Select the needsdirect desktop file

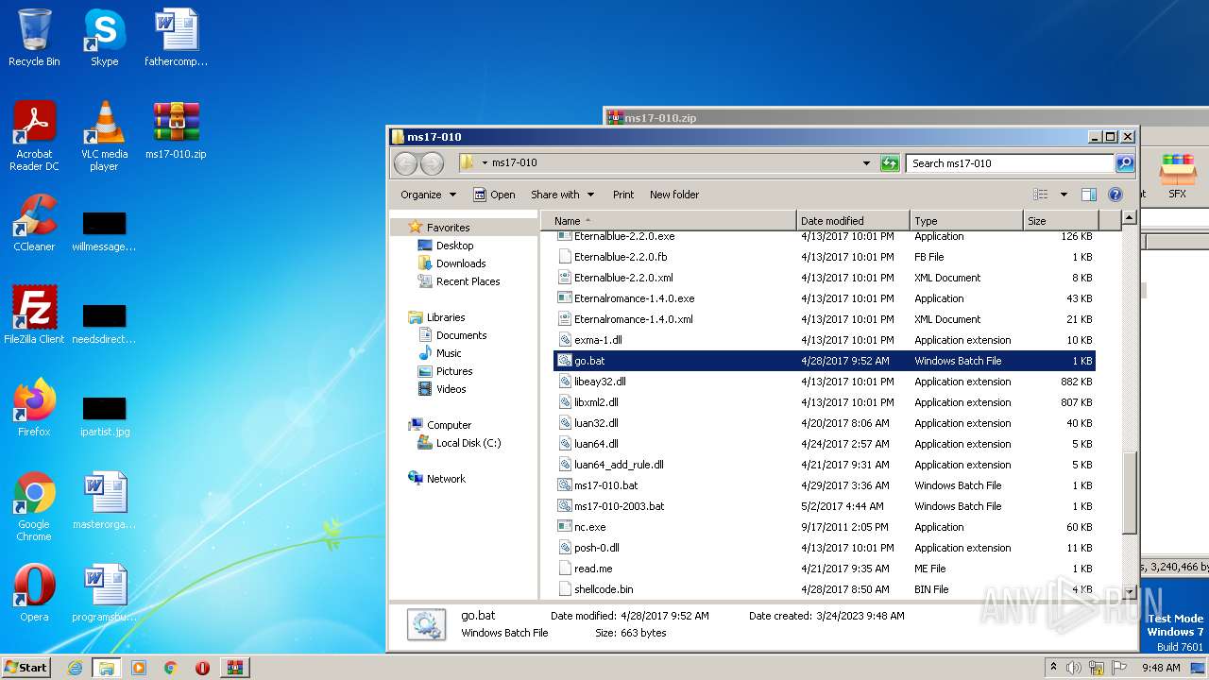pyautogui.click(x=104, y=324)
